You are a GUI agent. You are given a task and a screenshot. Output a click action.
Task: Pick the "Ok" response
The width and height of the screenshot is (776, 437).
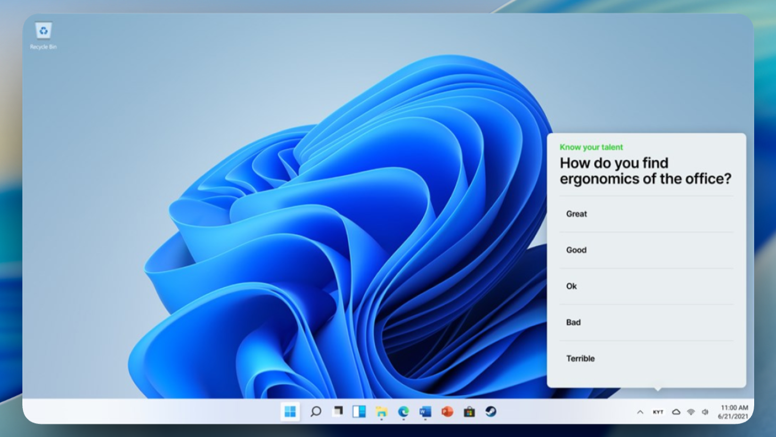click(647, 286)
